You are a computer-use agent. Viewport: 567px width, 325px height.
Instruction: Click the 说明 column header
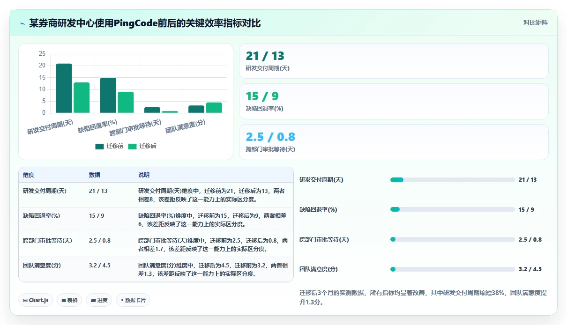[x=144, y=175]
